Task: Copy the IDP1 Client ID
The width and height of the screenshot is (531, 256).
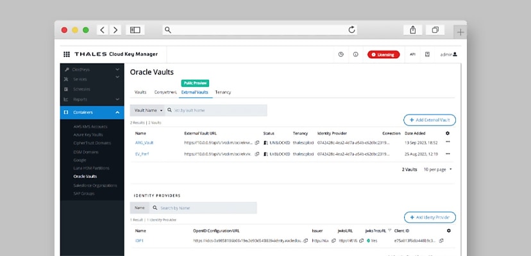Action: 441,241
